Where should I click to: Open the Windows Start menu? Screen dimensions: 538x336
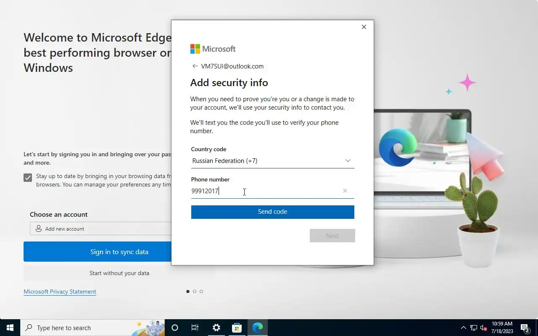click(x=10, y=328)
